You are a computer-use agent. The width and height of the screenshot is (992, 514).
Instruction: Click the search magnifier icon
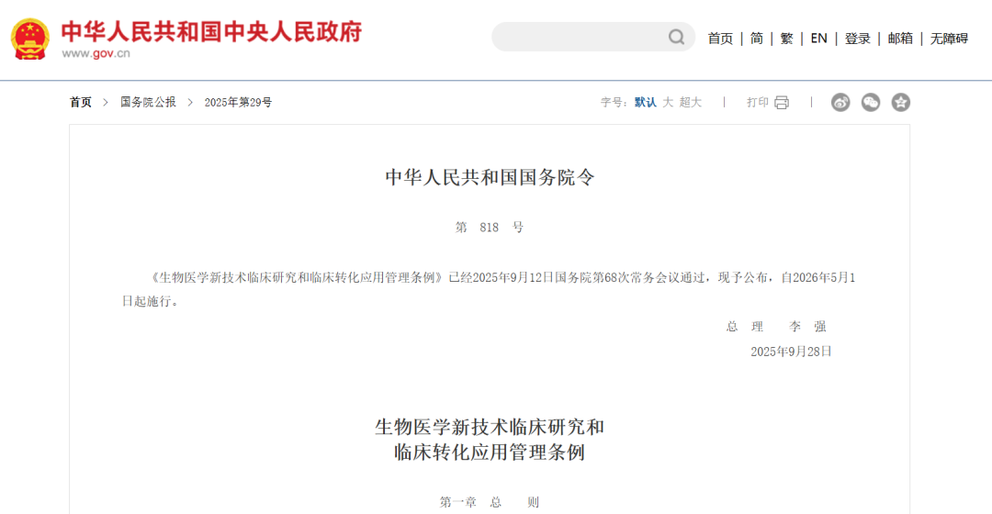tap(676, 38)
